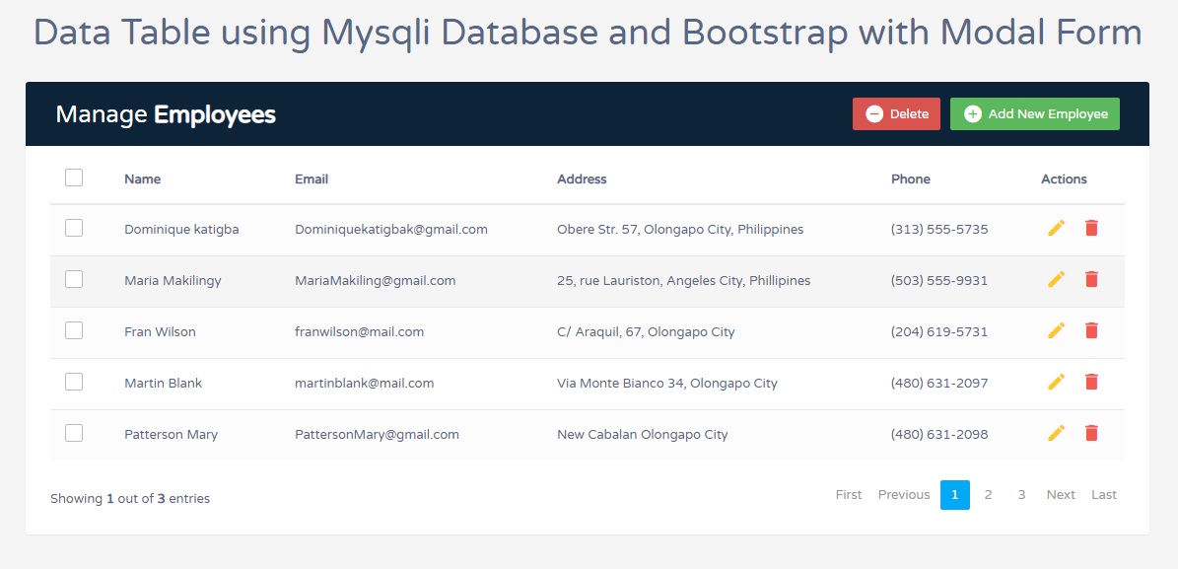The height and width of the screenshot is (569, 1178).
Task: Remove Patterson Mary using the trash icon
Action: pos(1091,433)
